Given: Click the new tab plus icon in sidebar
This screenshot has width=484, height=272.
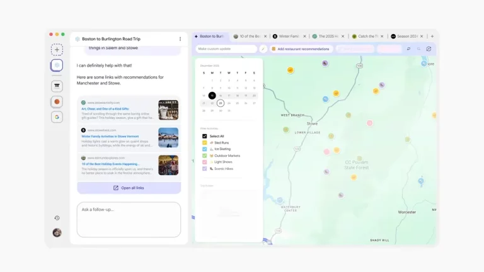Looking at the screenshot, I should coord(57,50).
